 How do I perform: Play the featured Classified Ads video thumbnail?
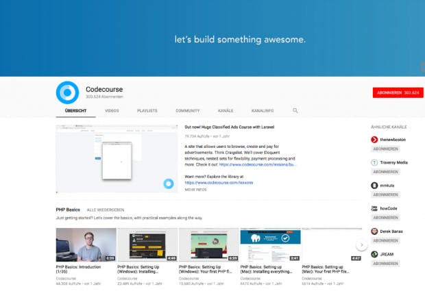tap(117, 159)
